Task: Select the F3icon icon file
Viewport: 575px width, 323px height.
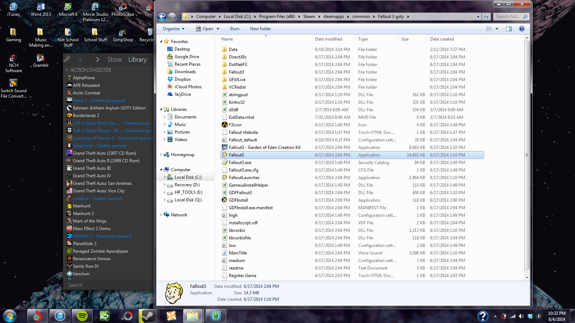Action: (235, 125)
